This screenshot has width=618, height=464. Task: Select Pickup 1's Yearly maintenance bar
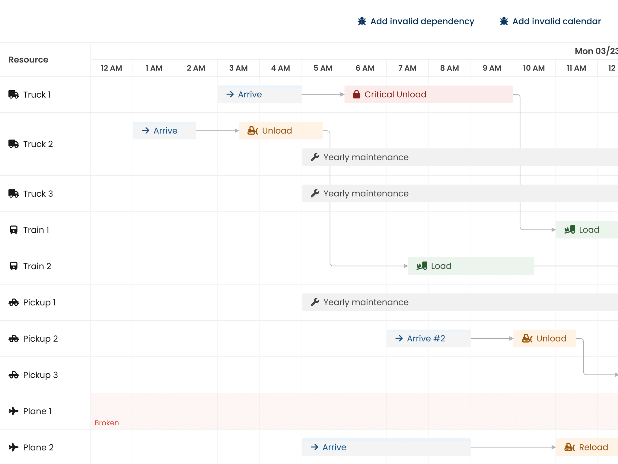pyautogui.click(x=422, y=302)
